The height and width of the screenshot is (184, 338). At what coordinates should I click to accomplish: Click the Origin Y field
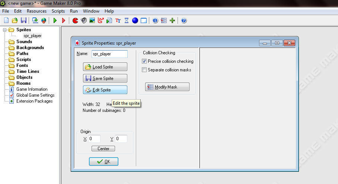(121, 139)
